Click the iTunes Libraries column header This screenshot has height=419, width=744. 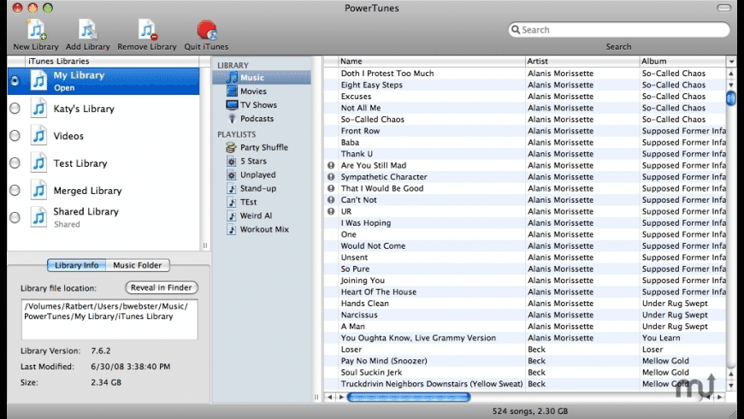point(112,62)
